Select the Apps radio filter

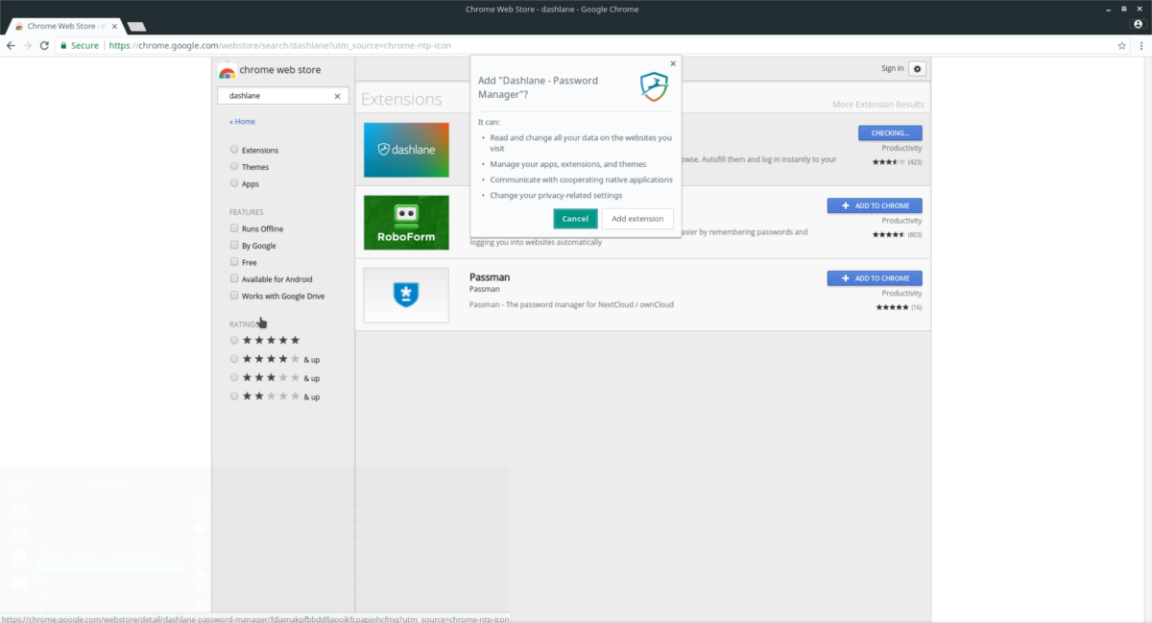(234, 183)
